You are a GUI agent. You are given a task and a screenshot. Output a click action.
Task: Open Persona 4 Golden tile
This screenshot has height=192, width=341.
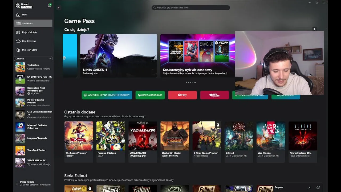point(111,142)
